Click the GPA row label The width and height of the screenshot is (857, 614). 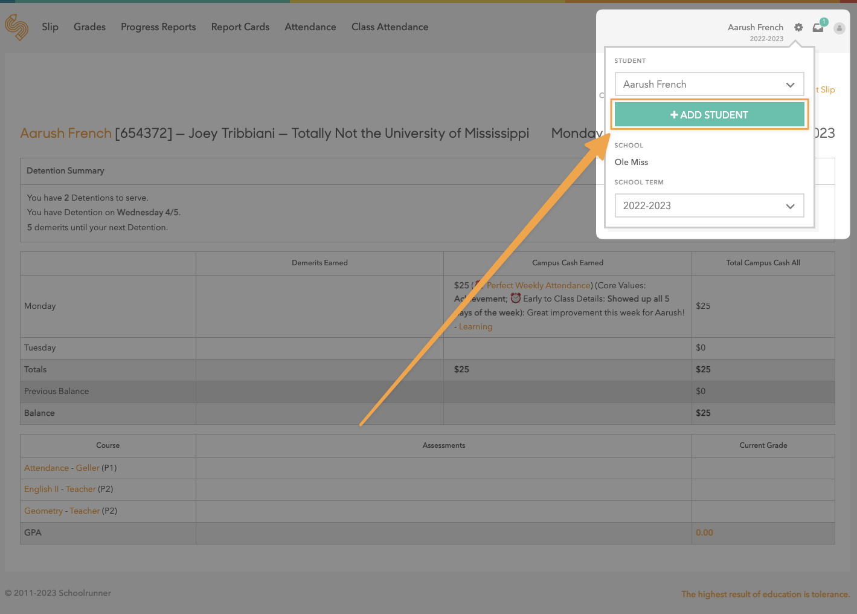coord(33,533)
